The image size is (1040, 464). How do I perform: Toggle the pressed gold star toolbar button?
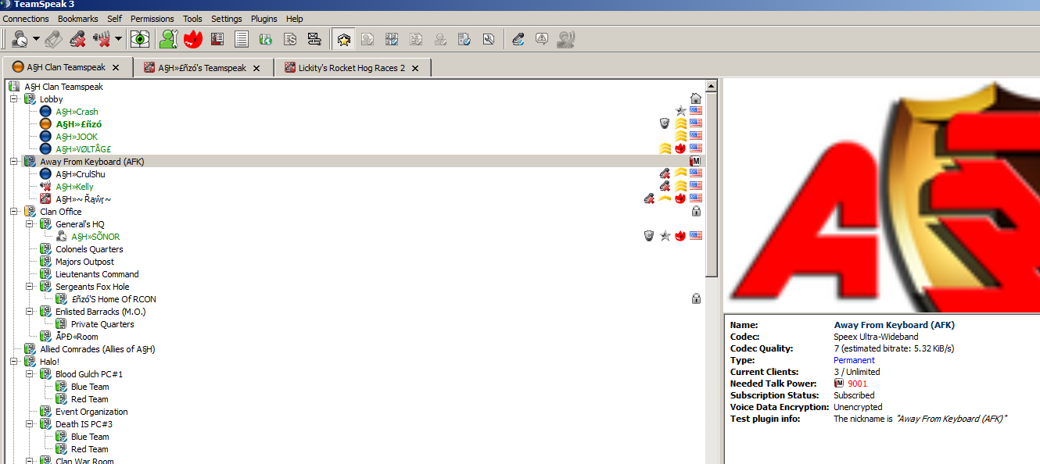pyautogui.click(x=343, y=38)
